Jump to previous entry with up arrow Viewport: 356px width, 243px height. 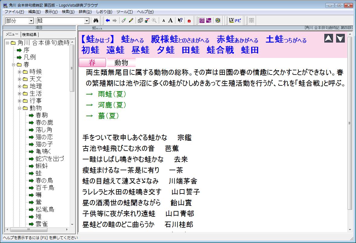click(329, 38)
